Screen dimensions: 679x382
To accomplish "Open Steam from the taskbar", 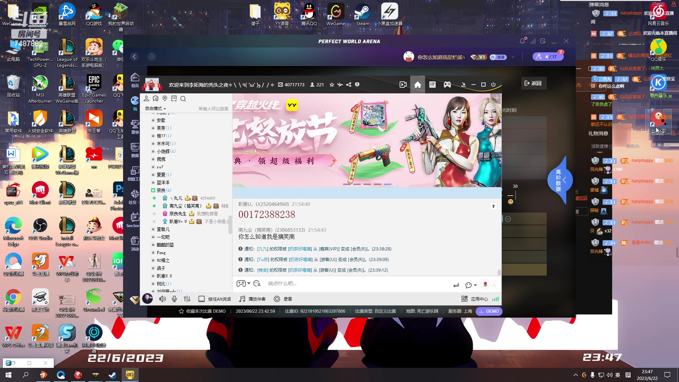I will (x=112, y=375).
